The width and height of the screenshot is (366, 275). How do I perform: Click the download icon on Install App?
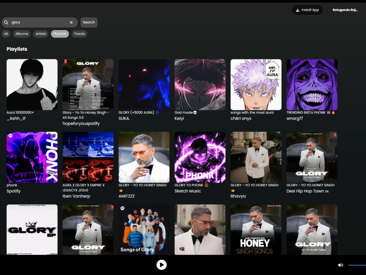tap(298, 10)
